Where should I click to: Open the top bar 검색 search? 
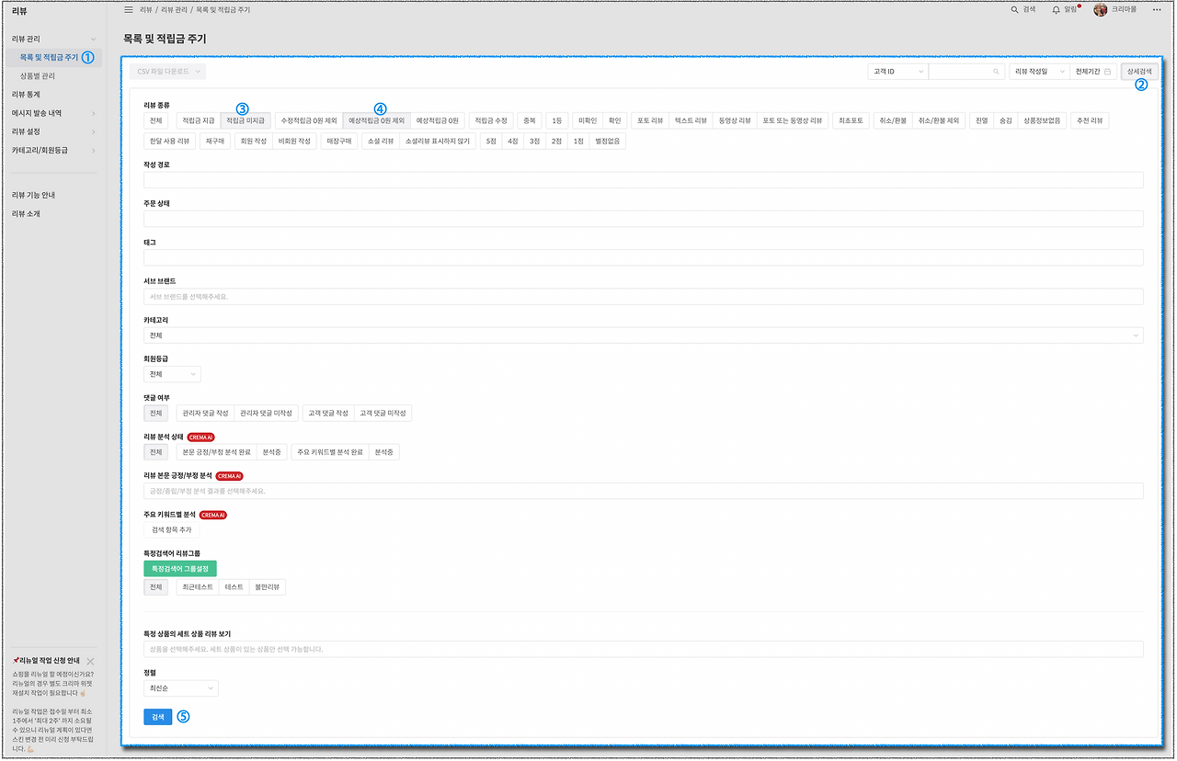point(1023,9)
